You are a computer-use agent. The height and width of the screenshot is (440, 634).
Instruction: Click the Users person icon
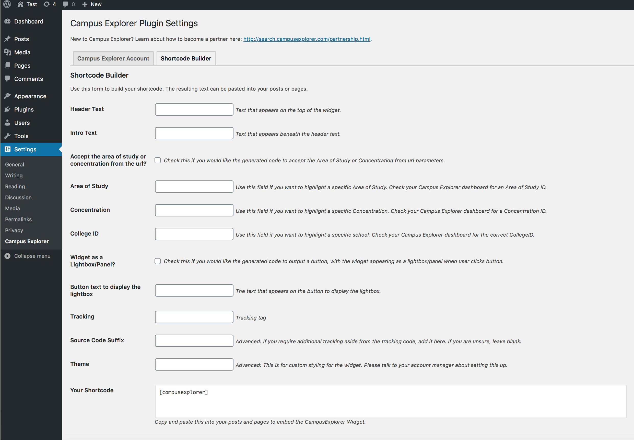[7, 123]
